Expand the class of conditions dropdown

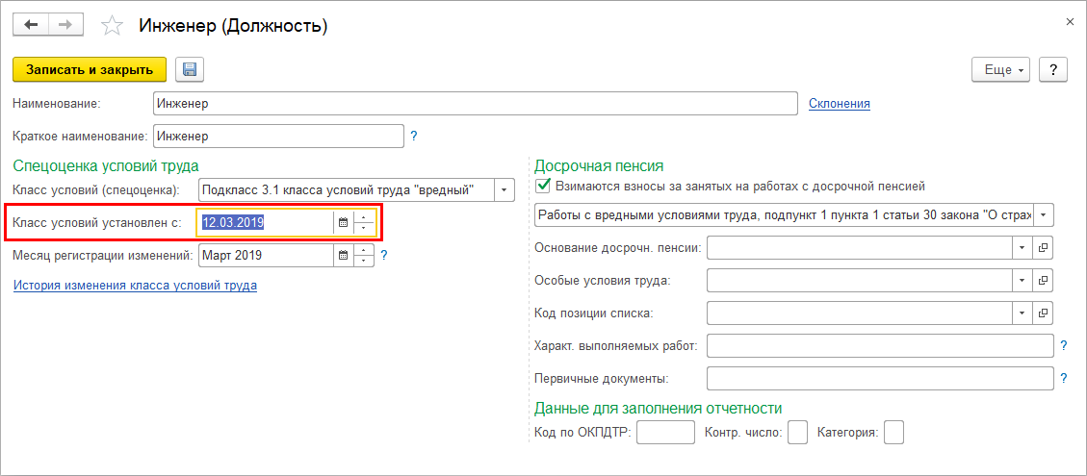[x=505, y=190]
